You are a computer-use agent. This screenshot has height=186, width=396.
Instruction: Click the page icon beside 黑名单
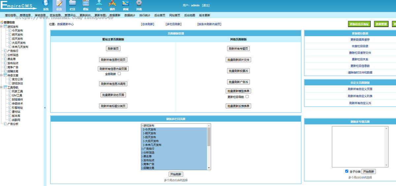[5, 59]
